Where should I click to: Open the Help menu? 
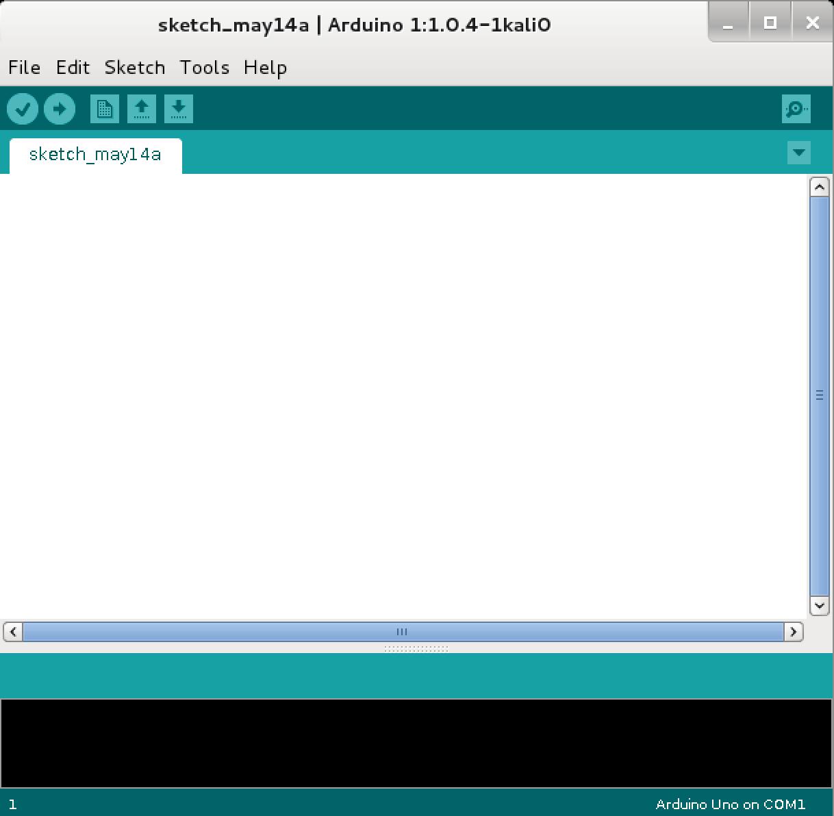[265, 67]
